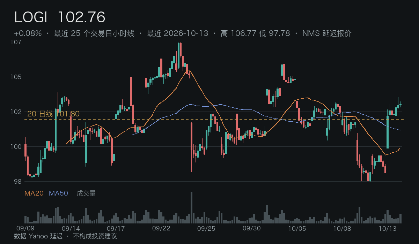Select the 10/08 date axis label
Image resolution: width=419 pixels, height=244 pixels.
point(342,229)
